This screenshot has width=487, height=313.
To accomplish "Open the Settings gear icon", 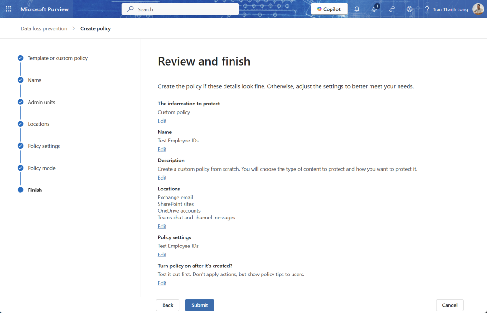I will click(409, 9).
